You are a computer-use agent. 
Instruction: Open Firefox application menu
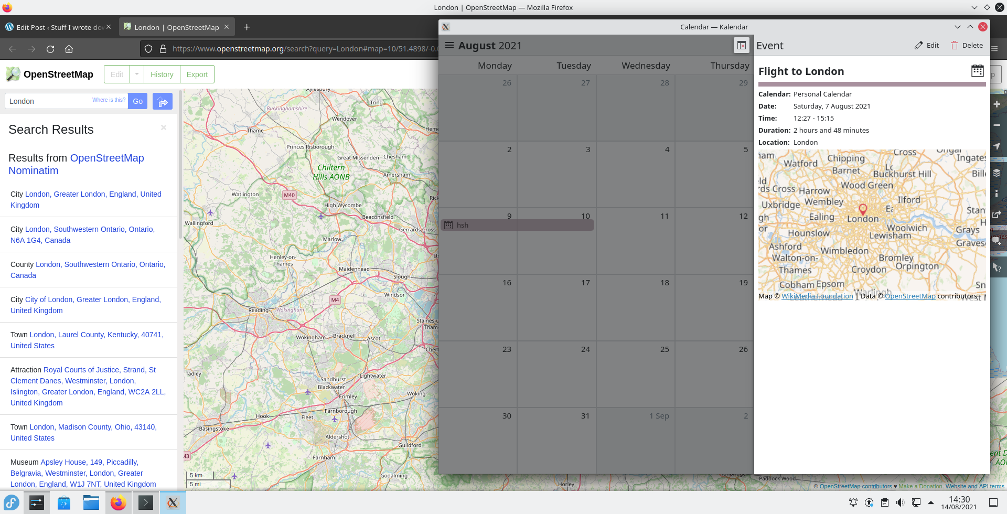tap(995, 48)
